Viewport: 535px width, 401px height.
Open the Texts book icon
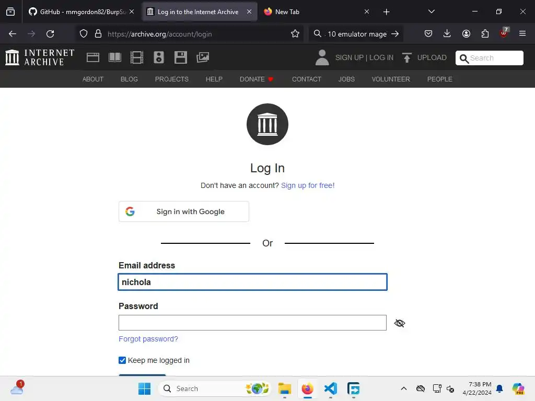(x=114, y=57)
